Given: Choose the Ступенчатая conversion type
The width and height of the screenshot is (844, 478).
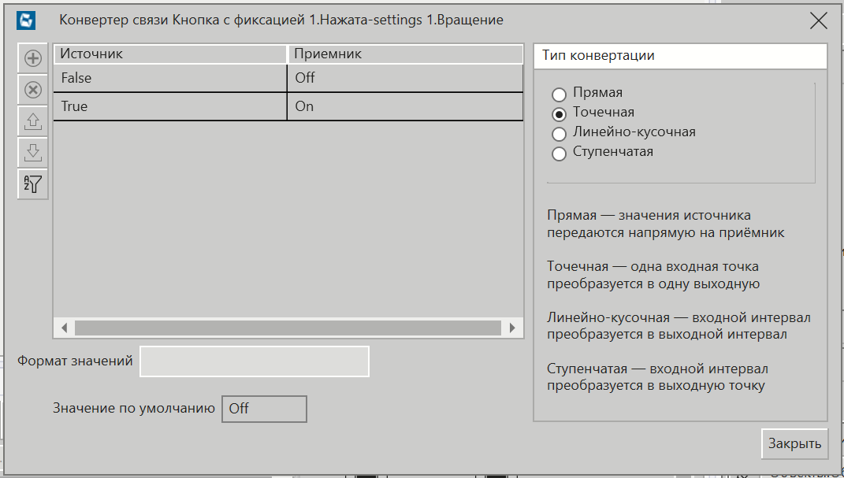Looking at the screenshot, I should 560,154.
